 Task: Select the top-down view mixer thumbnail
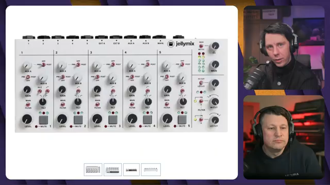click(x=93, y=170)
